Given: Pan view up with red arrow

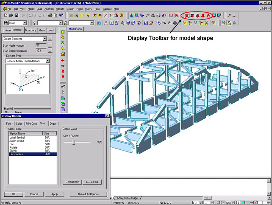Looking at the screenshot, I should tap(63, 71).
